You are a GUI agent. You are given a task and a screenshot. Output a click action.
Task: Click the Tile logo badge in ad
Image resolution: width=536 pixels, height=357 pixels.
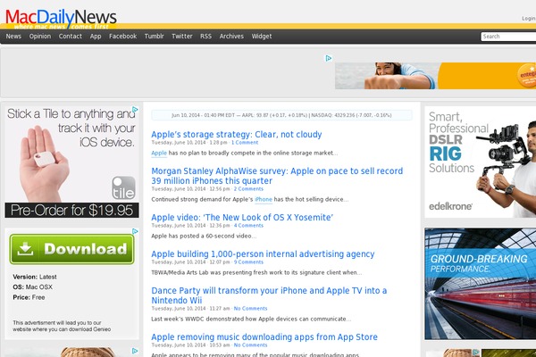[x=124, y=188]
